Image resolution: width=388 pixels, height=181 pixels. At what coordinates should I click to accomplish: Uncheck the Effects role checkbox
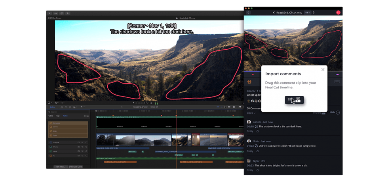pyautogui.click(x=51, y=147)
